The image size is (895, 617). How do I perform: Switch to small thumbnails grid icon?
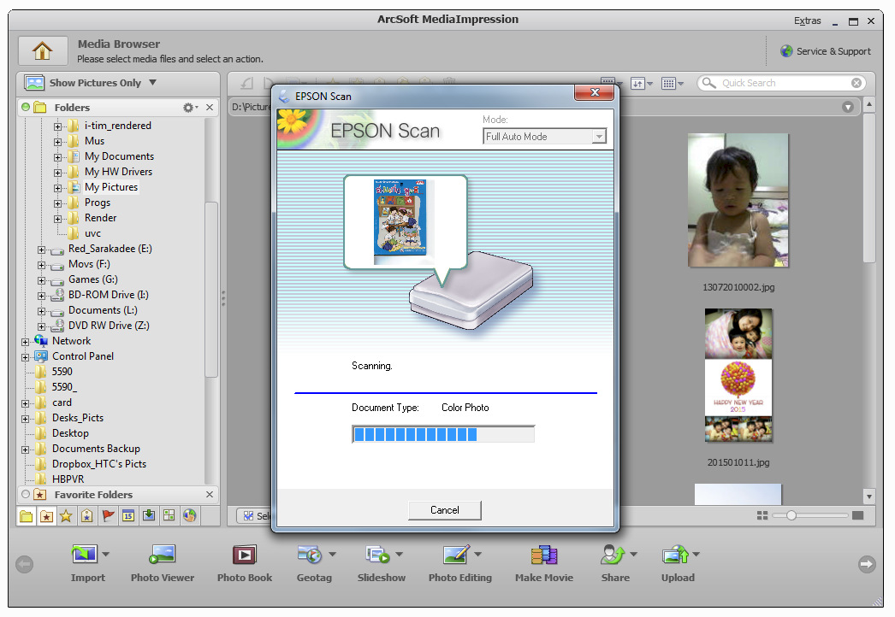coord(762,515)
